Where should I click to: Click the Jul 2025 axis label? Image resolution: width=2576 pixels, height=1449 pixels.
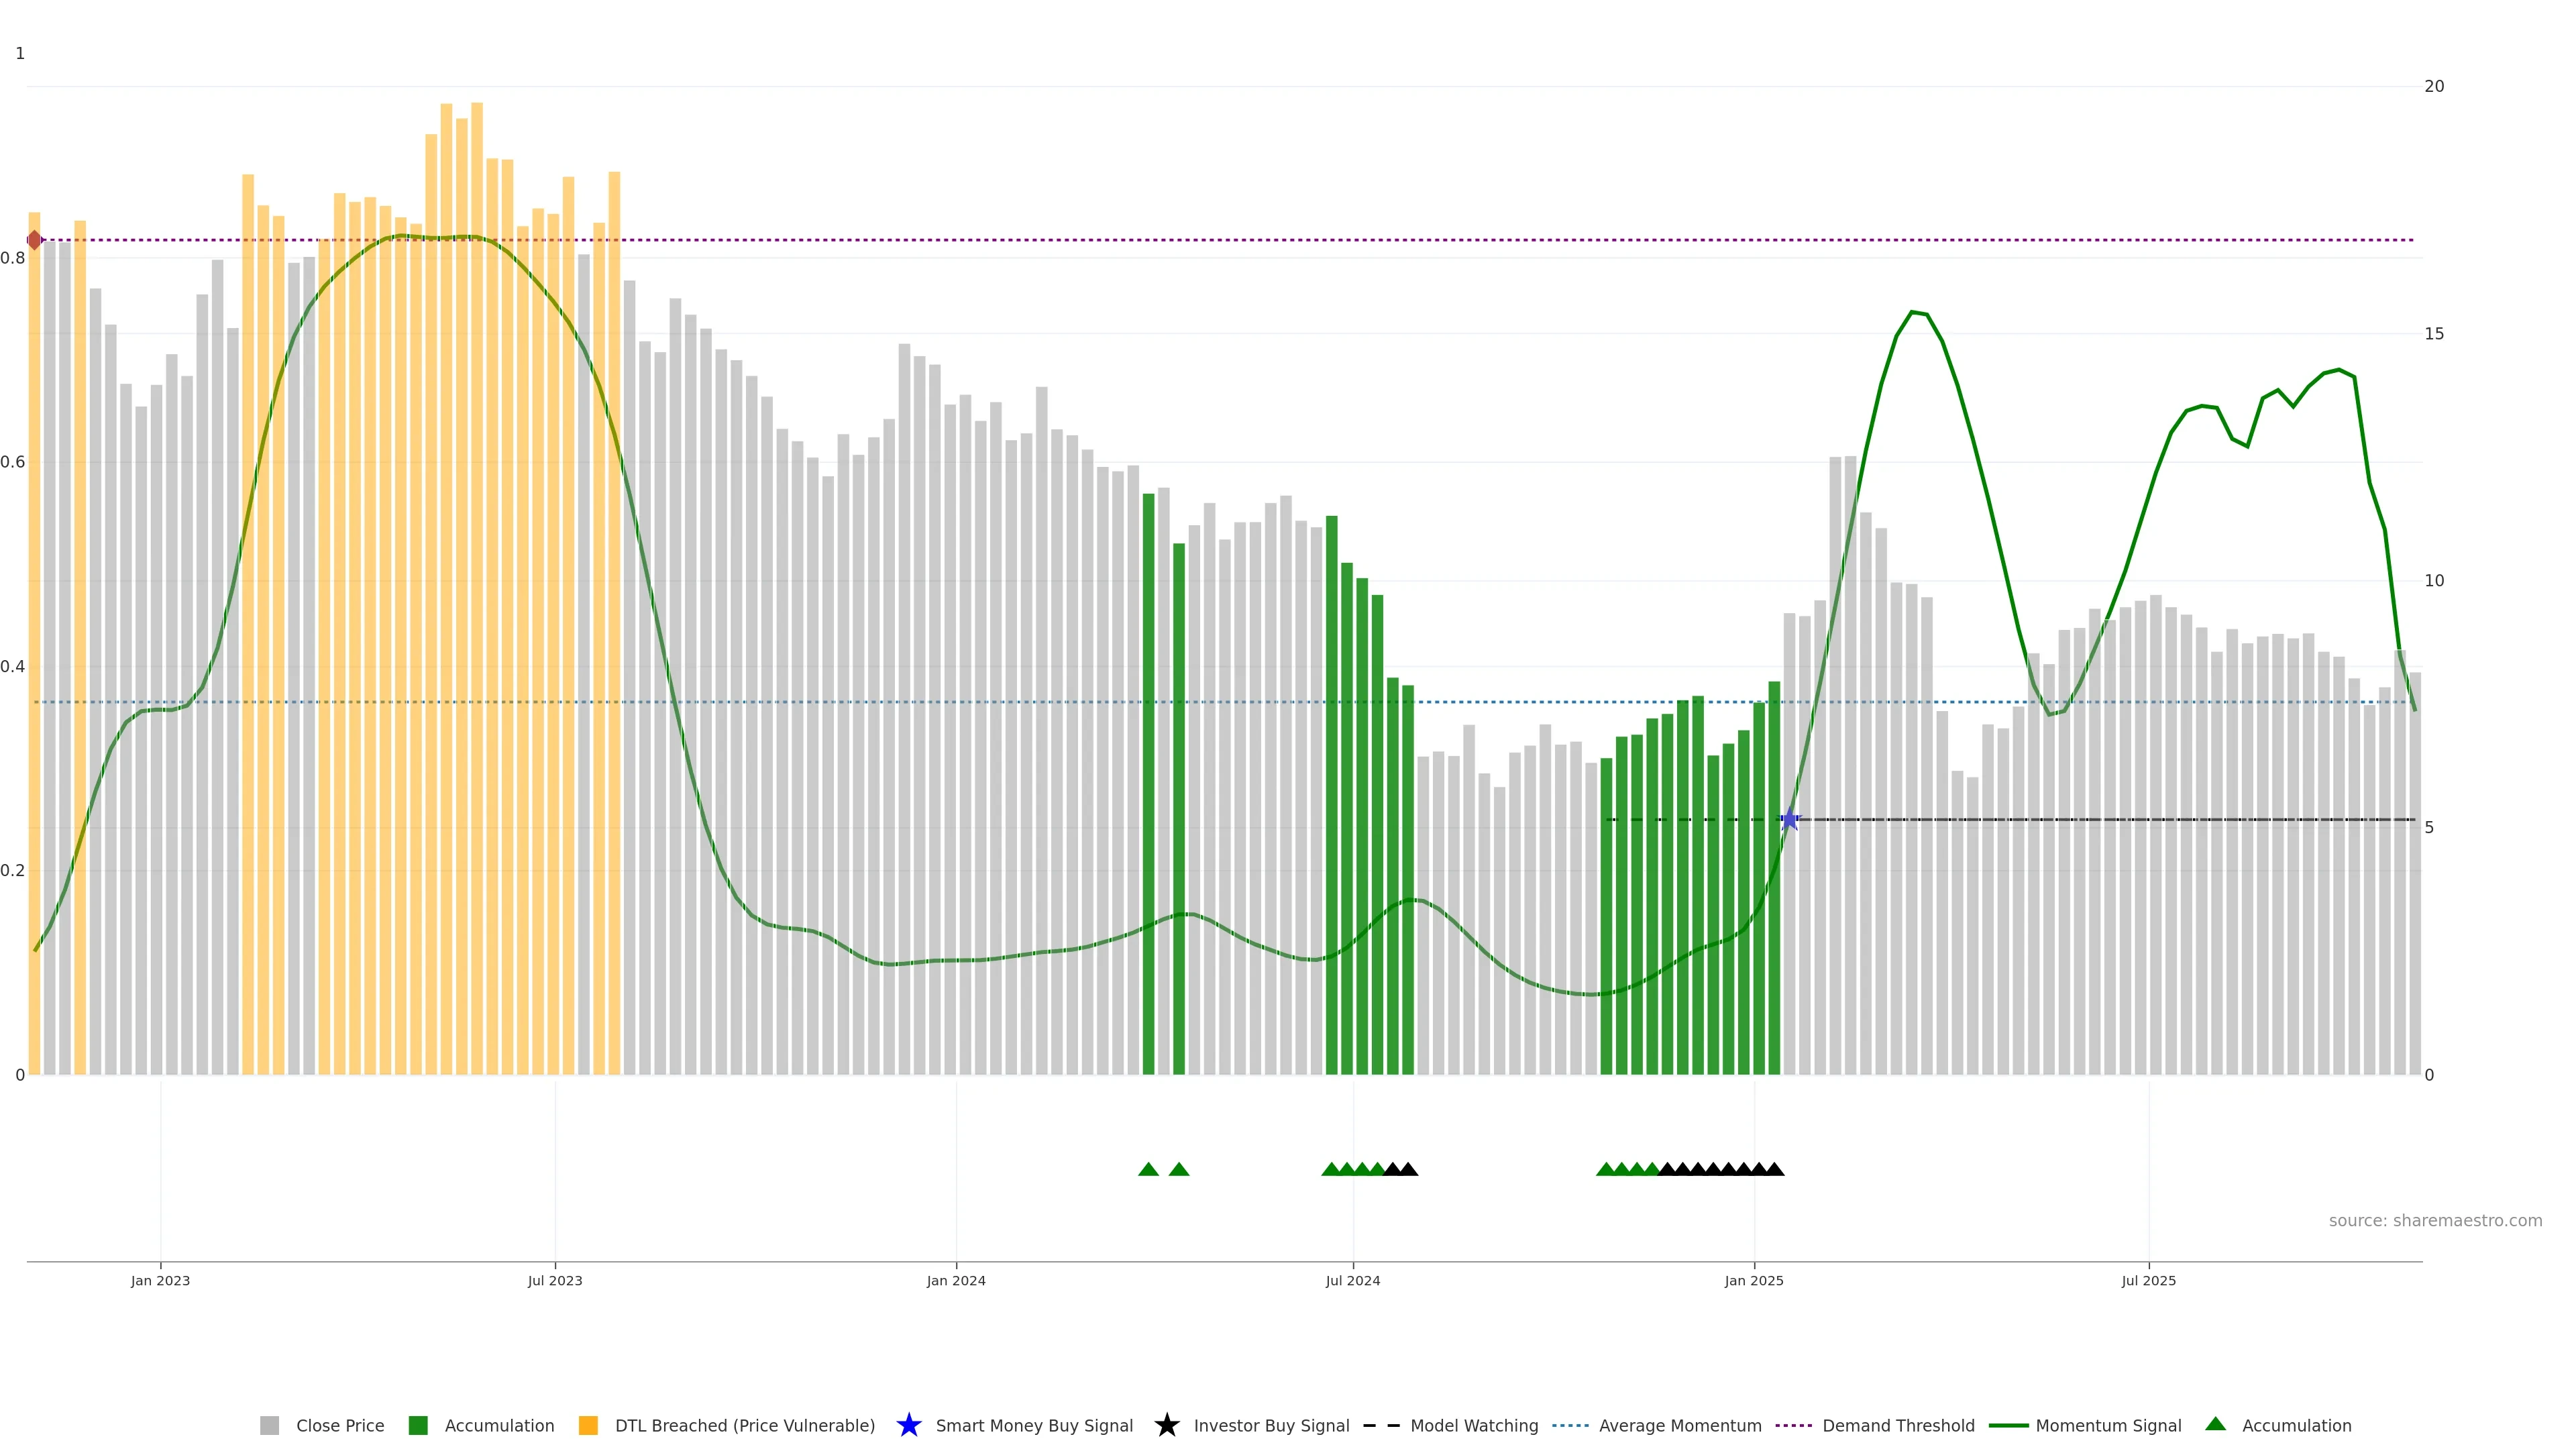click(2148, 1280)
